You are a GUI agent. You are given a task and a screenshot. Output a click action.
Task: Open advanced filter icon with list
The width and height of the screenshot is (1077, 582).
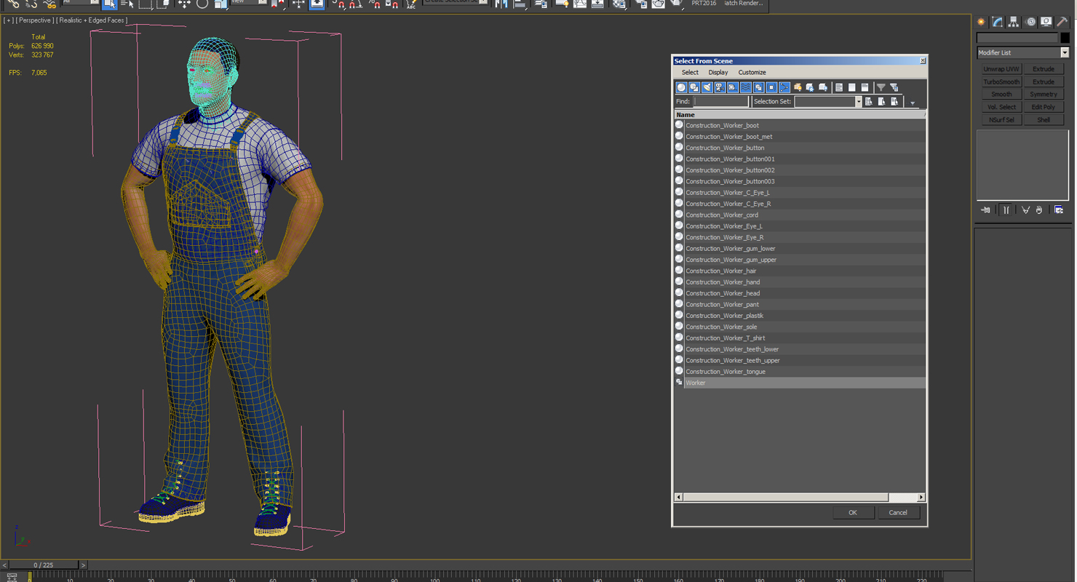pos(894,87)
